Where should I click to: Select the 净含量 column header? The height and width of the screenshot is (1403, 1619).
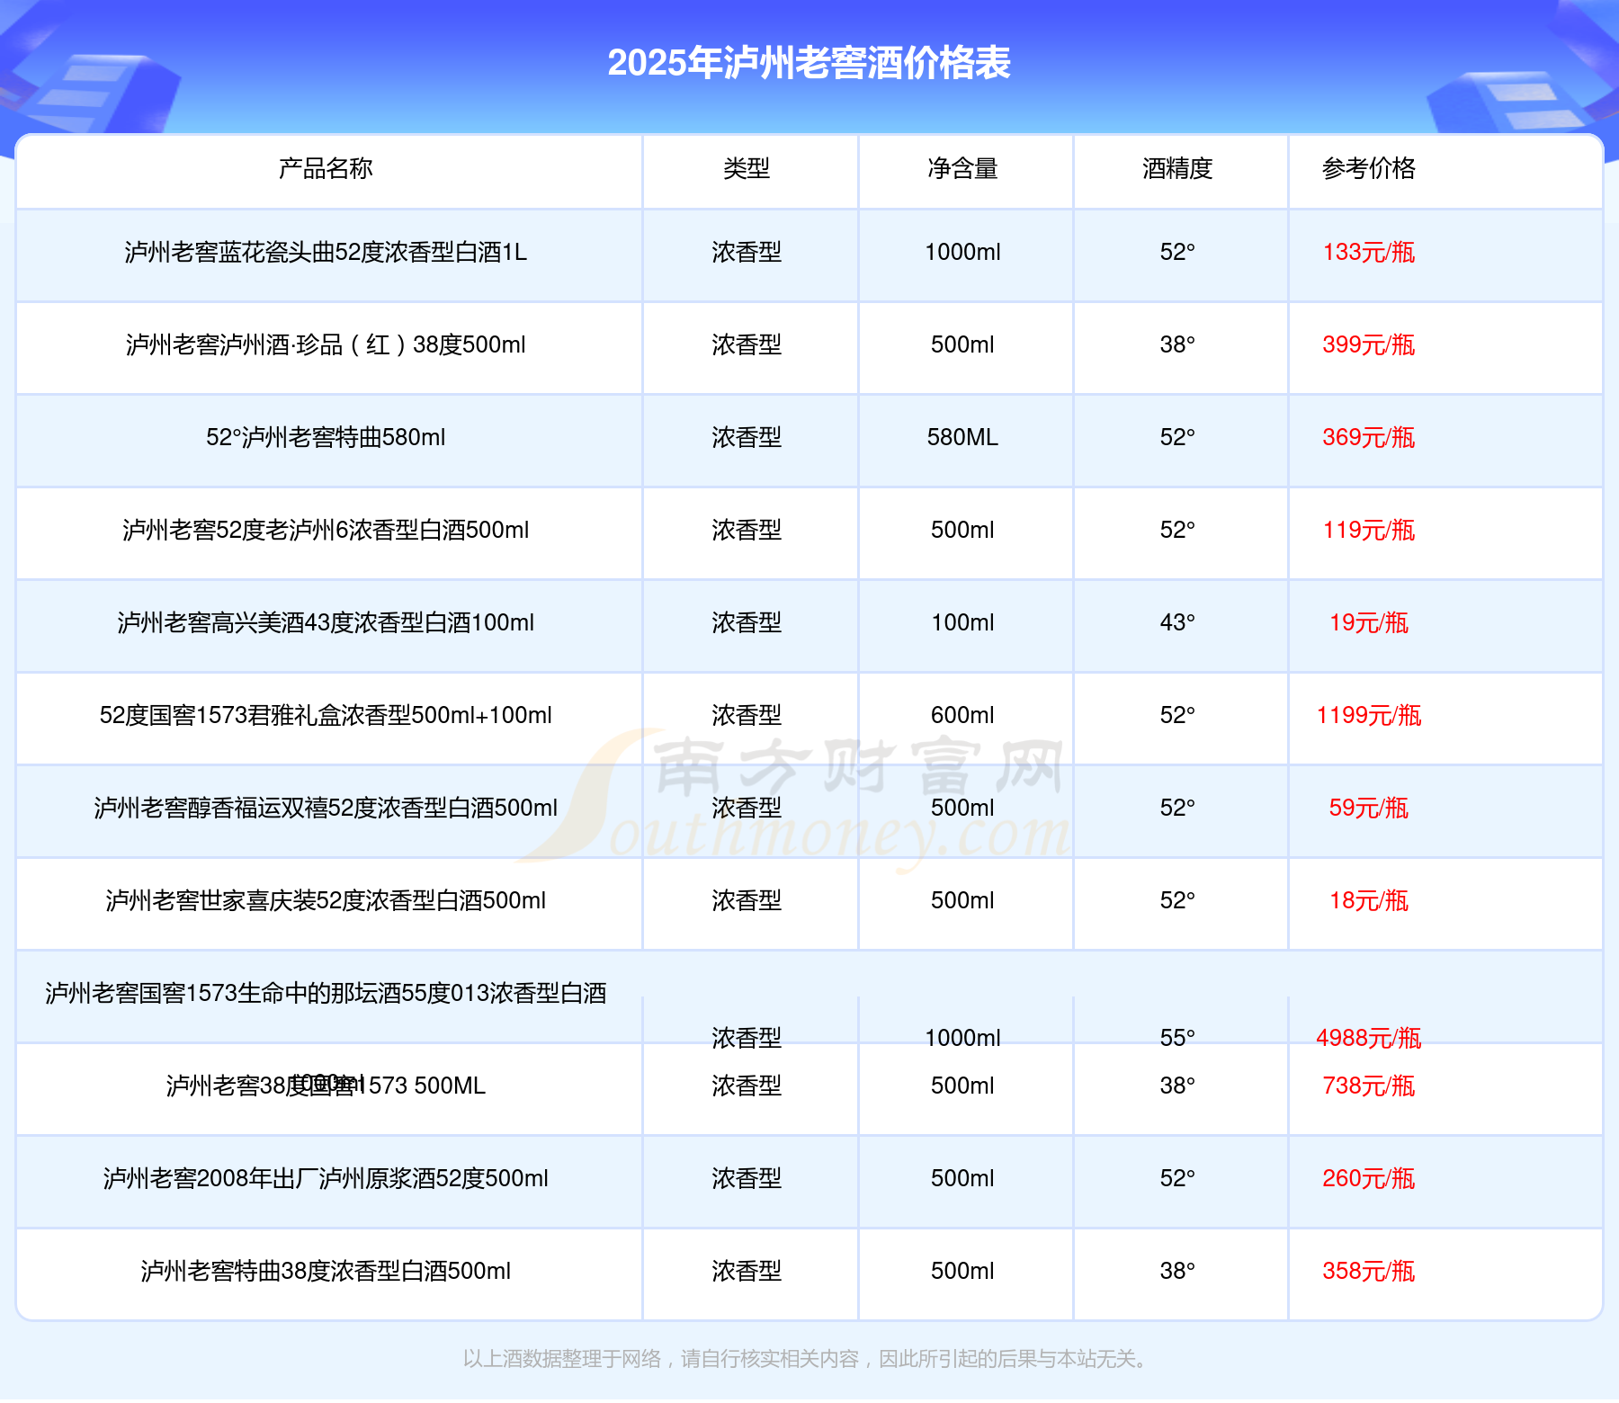[x=962, y=168]
